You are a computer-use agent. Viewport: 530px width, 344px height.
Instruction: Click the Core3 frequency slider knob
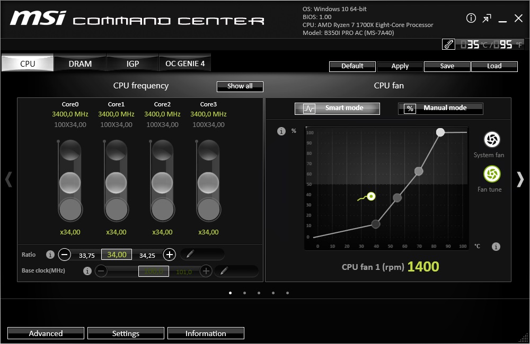[x=208, y=183]
